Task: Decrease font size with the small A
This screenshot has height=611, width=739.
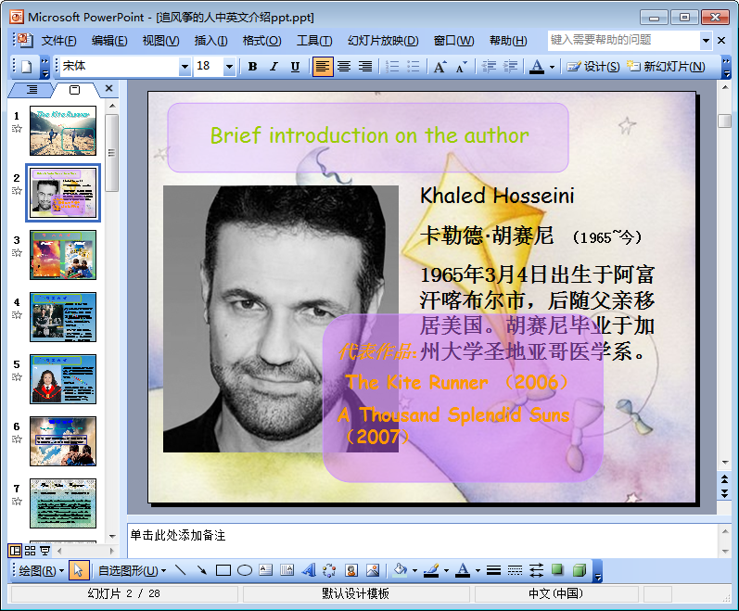Action: coord(462,67)
